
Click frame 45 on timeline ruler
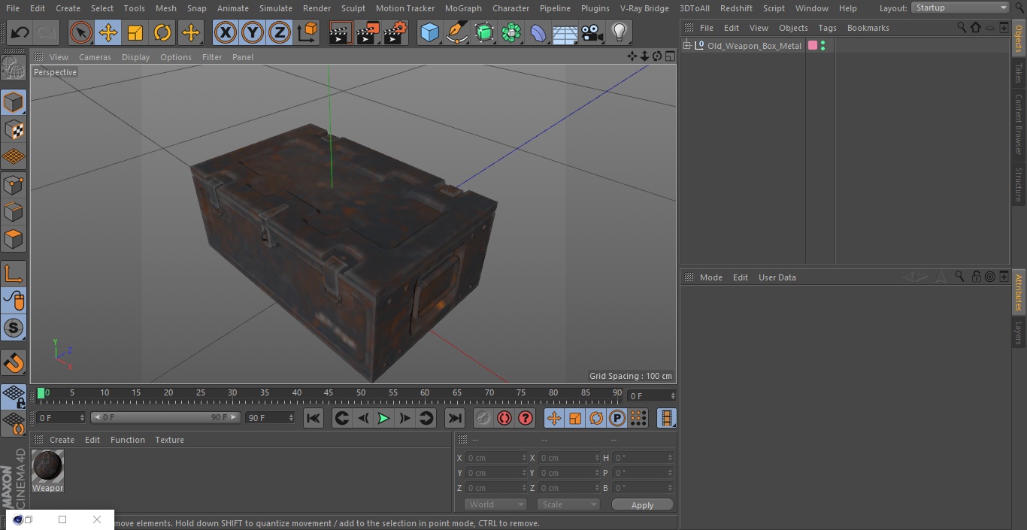coord(329,393)
